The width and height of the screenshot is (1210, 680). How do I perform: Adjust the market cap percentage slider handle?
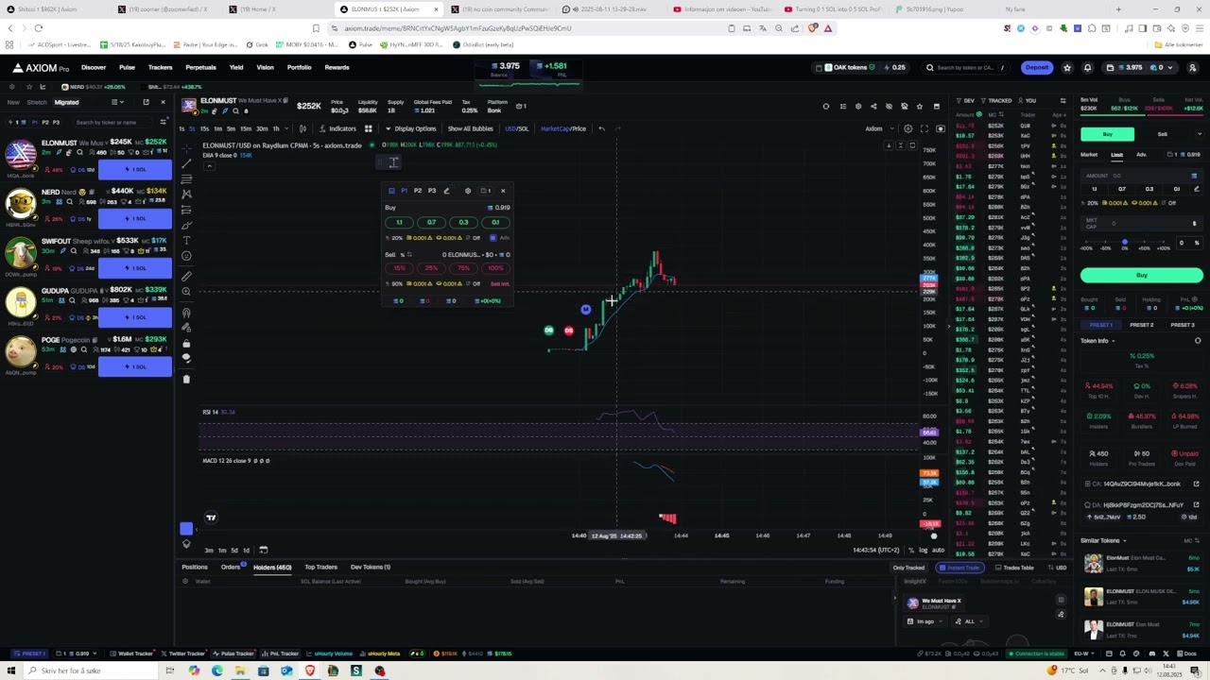(x=1124, y=243)
